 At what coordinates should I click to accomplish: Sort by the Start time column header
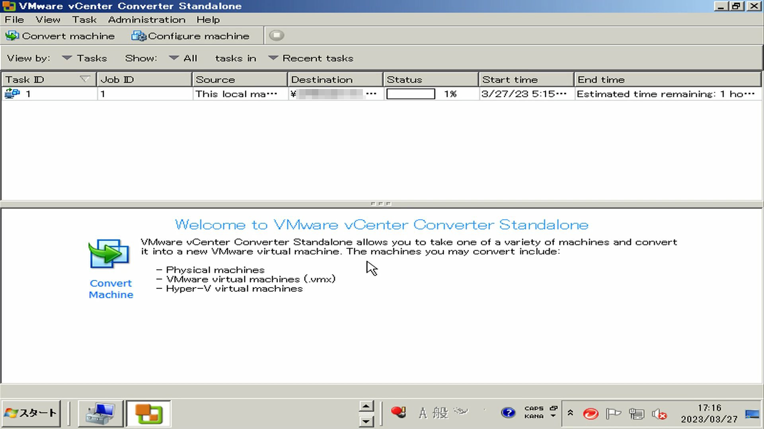pos(526,79)
